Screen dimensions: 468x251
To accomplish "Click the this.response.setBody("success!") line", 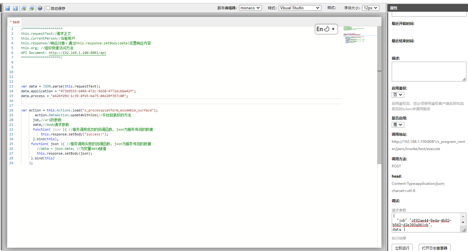I will (74, 134).
